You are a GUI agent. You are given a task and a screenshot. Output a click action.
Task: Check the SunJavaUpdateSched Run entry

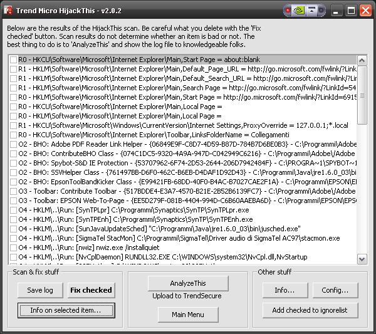tap(13, 229)
